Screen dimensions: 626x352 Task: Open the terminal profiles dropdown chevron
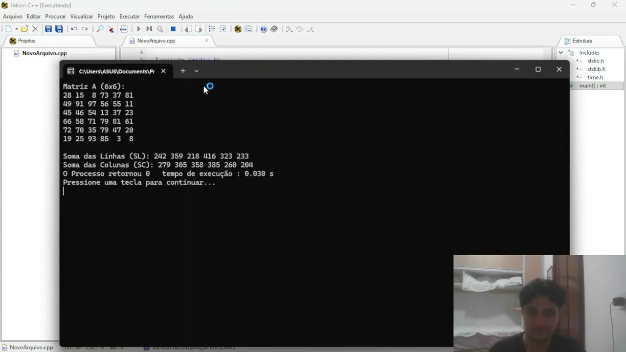point(197,71)
